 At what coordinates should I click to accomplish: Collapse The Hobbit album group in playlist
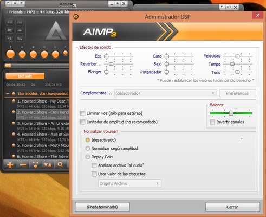coord(8,94)
